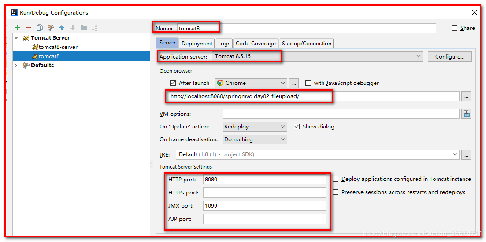
Task: Click the HTTP port field
Action: (x=264, y=179)
